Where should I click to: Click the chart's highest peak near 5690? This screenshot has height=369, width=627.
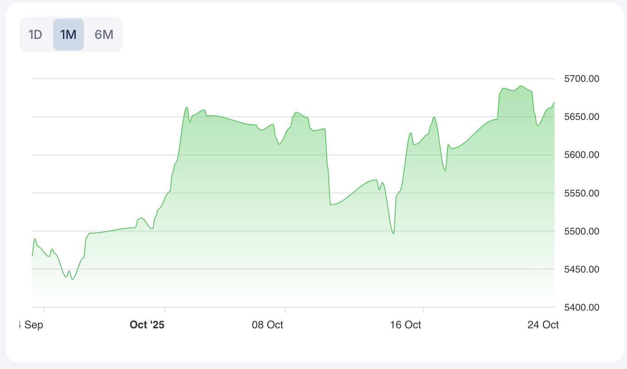click(x=521, y=86)
